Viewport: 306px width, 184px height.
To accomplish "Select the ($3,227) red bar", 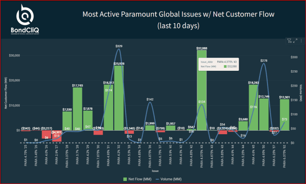I will click(x=46, y=135).
